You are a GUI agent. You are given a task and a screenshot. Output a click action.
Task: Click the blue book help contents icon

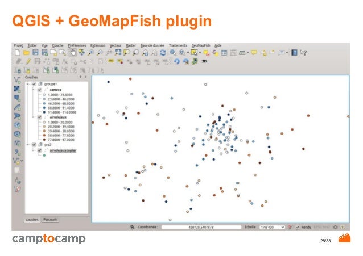pyautogui.click(x=294, y=53)
